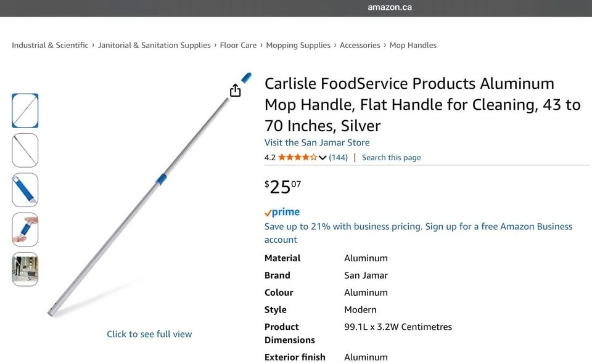The height and width of the screenshot is (363, 592).
Task: Open the 144 customer reviews link
Action: [x=338, y=157]
